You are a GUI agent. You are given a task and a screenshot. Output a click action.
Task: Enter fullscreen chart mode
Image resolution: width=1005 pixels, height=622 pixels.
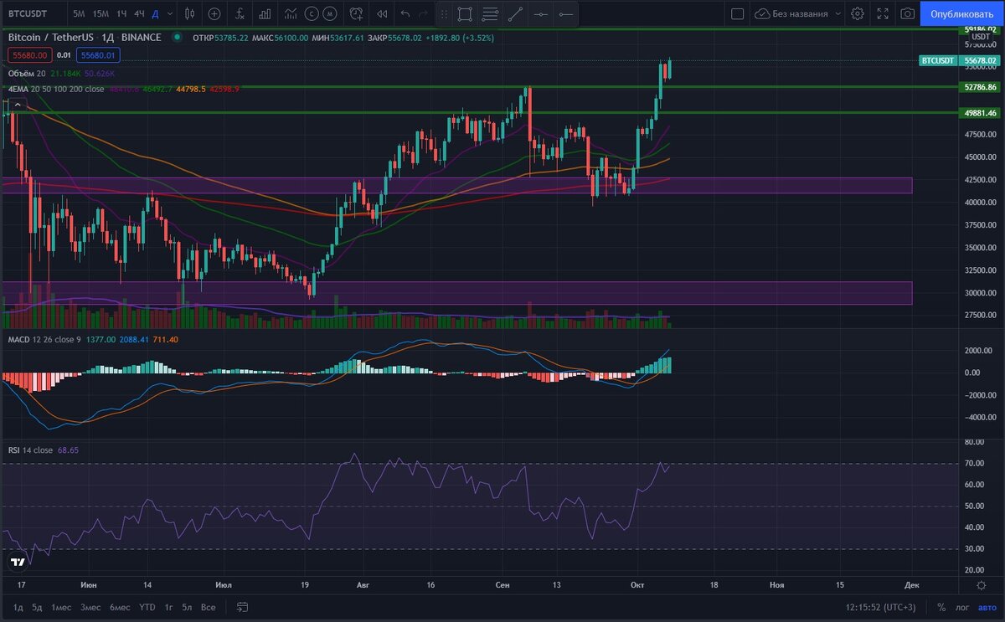point(883,13)
